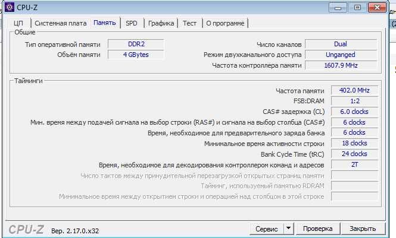Click the 402.0 MHz memory frequency value
396x238 pixels.
tap(354, 90)
